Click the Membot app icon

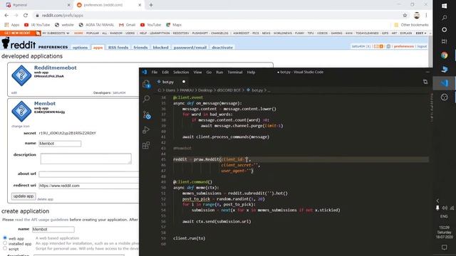pos(21,111)
